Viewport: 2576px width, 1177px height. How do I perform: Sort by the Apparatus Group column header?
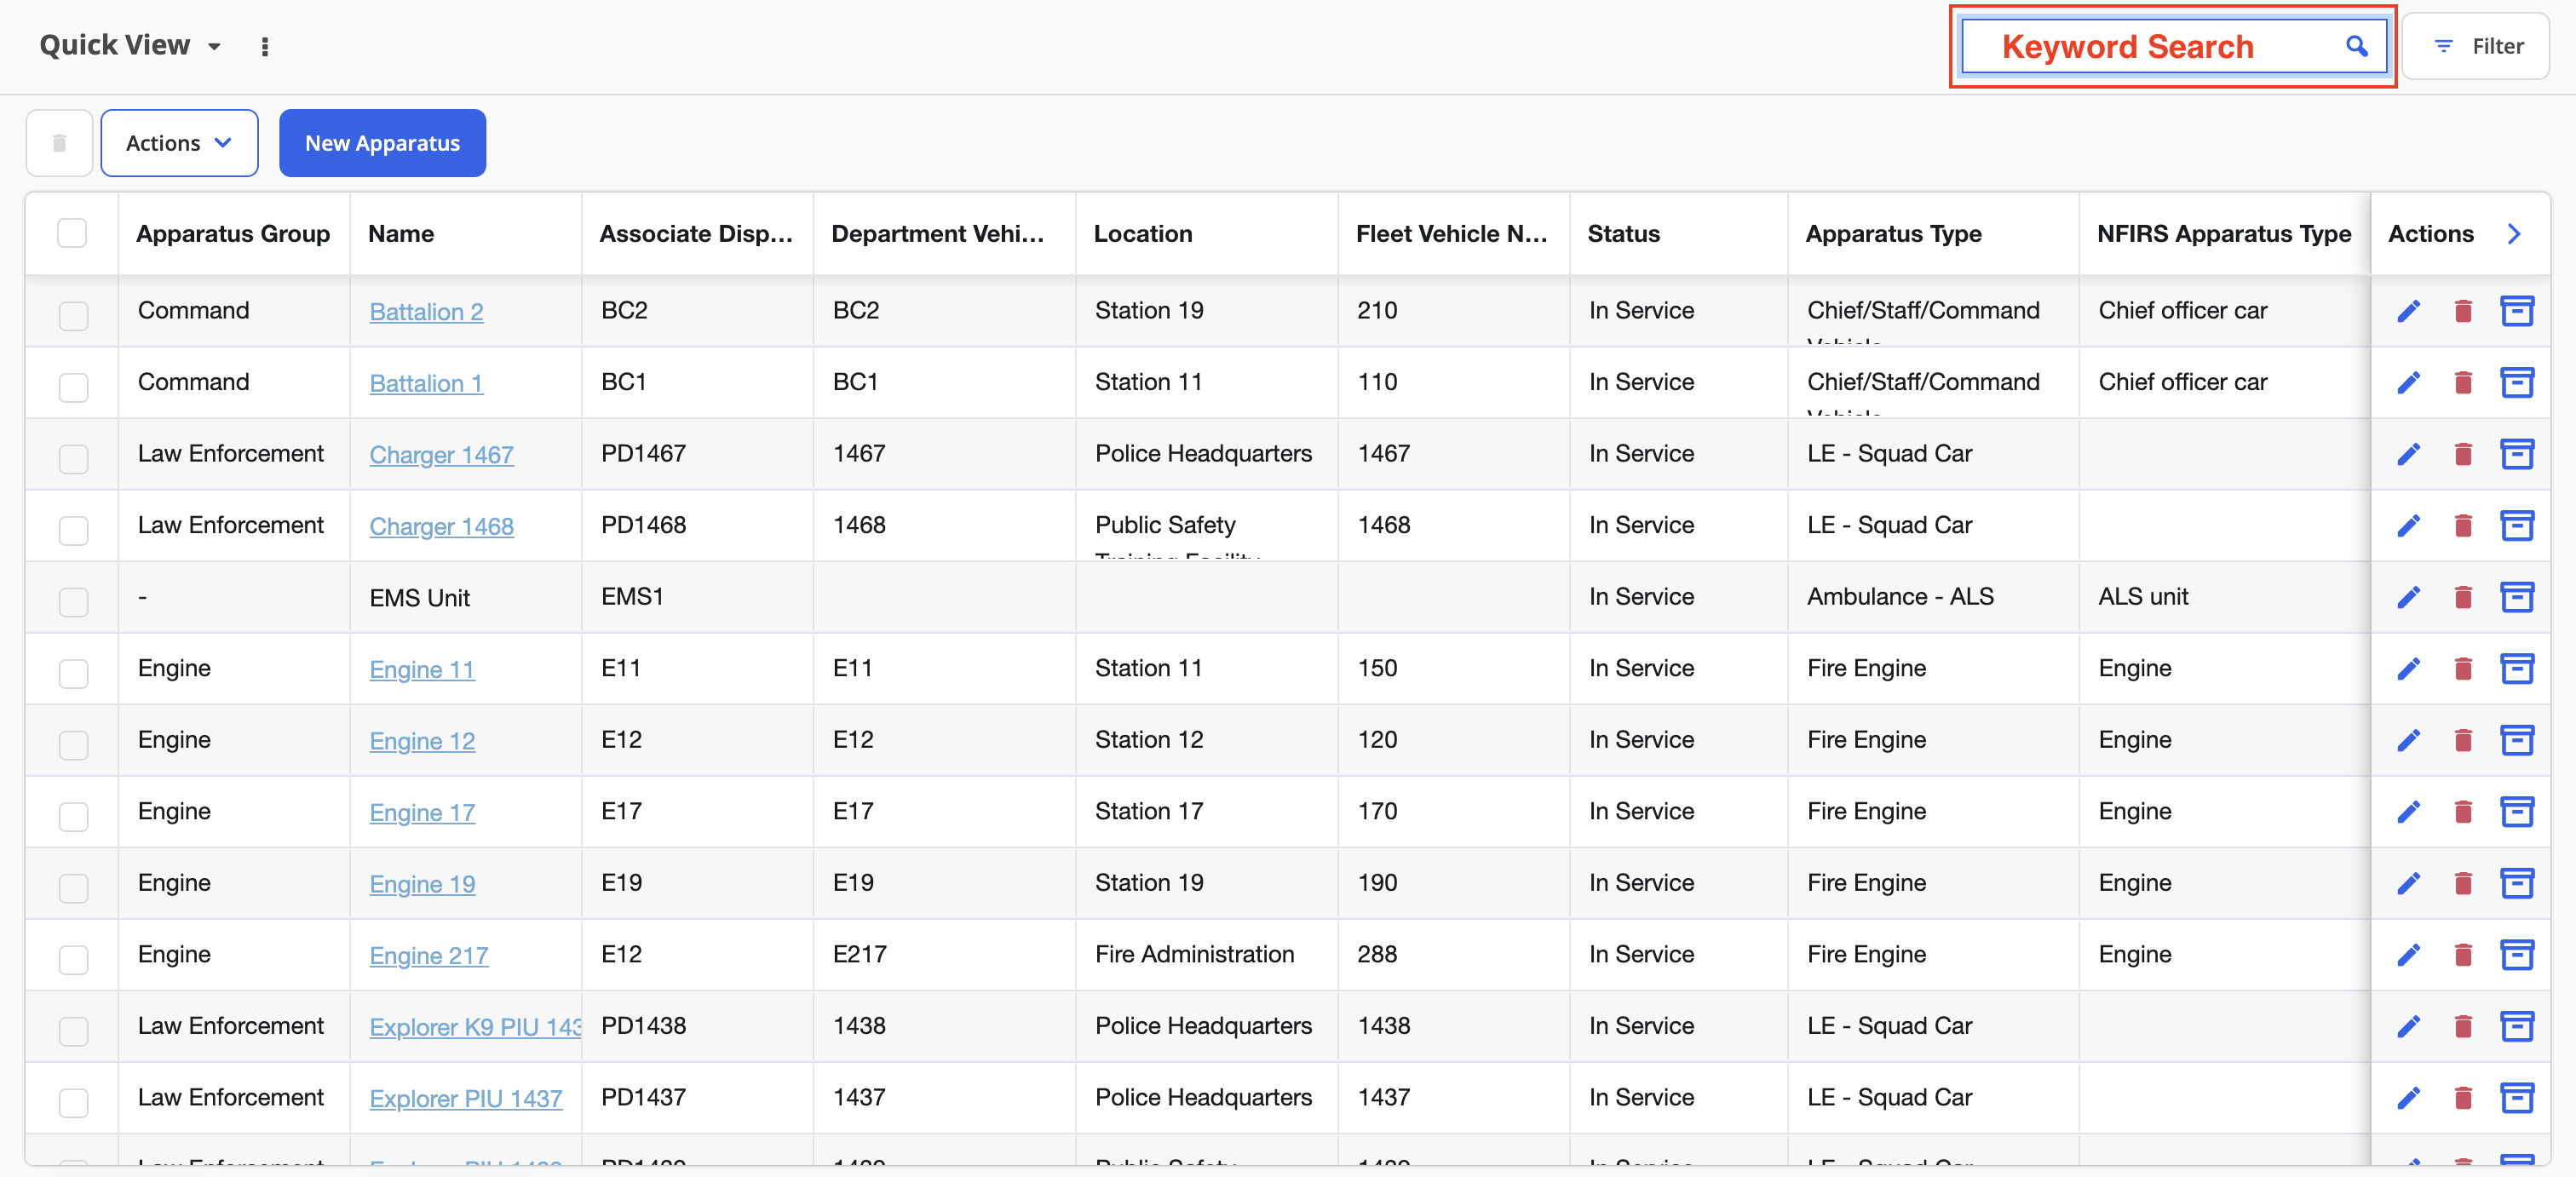click(233, 234)
